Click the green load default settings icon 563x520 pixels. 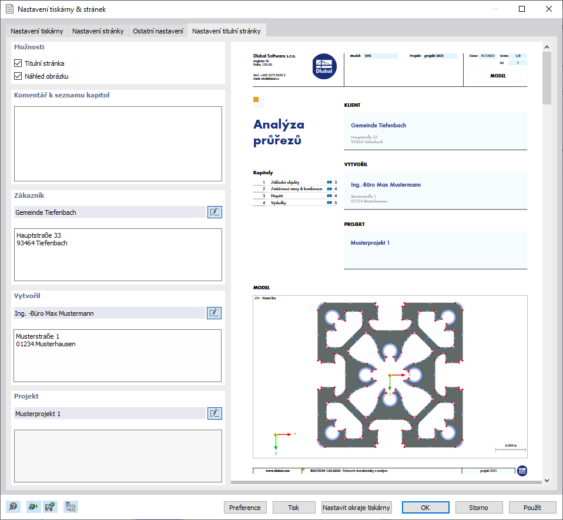[x=33, y=507]
